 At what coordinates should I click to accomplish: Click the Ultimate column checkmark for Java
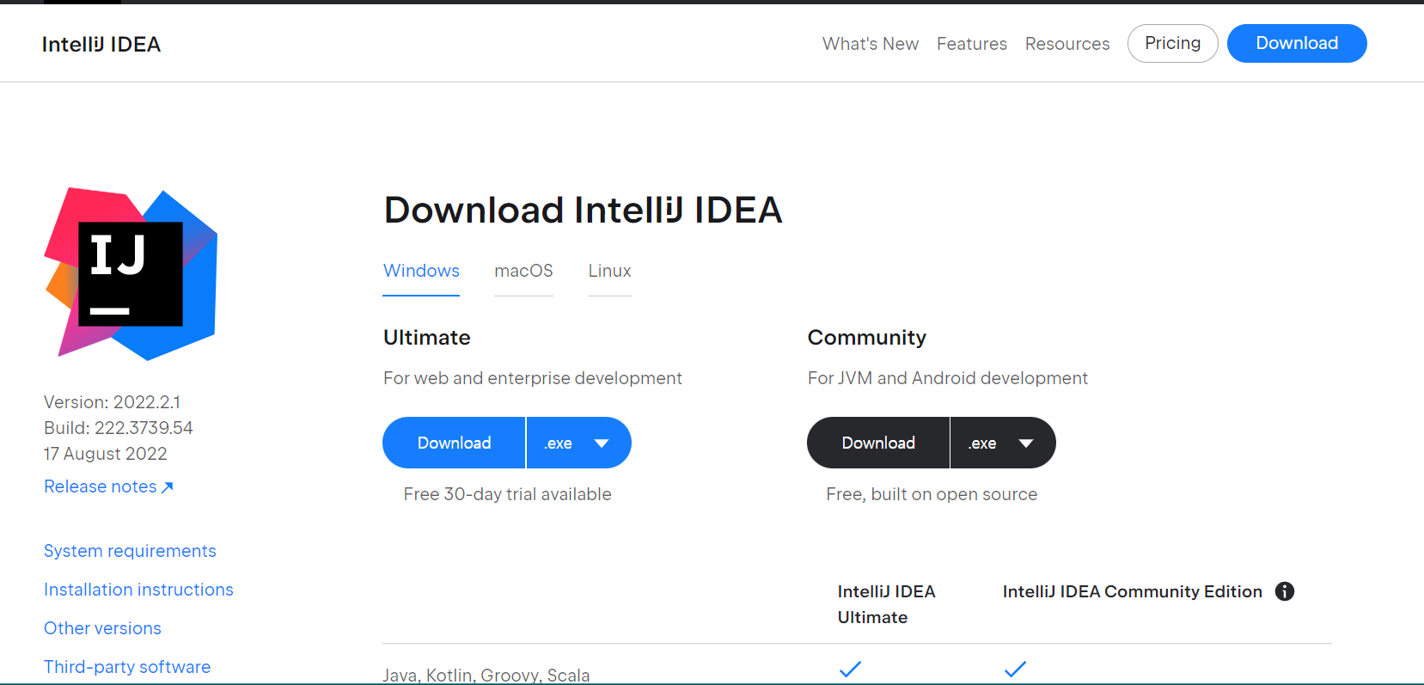pos(850,669)
